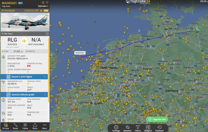Image resolution: width=208 pixels, height=132 pixels.
Task: Open the Filters tool
Action: coord(138,129)
